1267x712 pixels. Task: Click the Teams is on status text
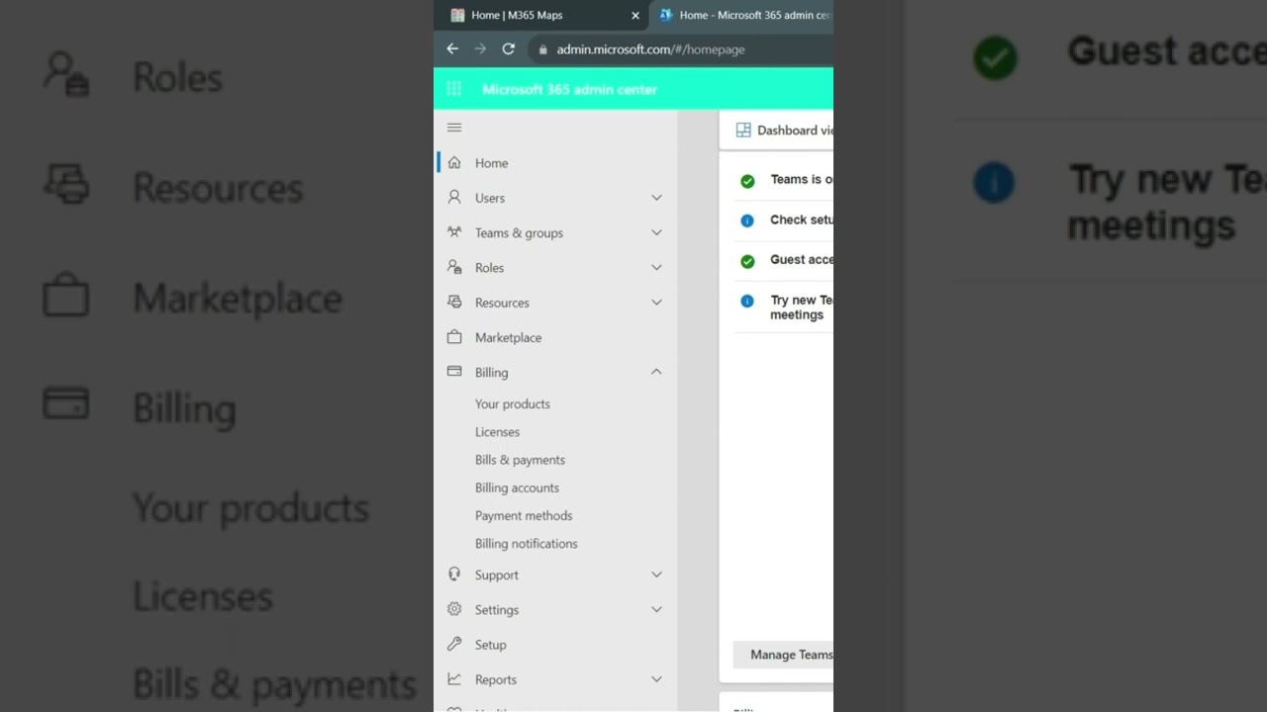pos(802,180)
